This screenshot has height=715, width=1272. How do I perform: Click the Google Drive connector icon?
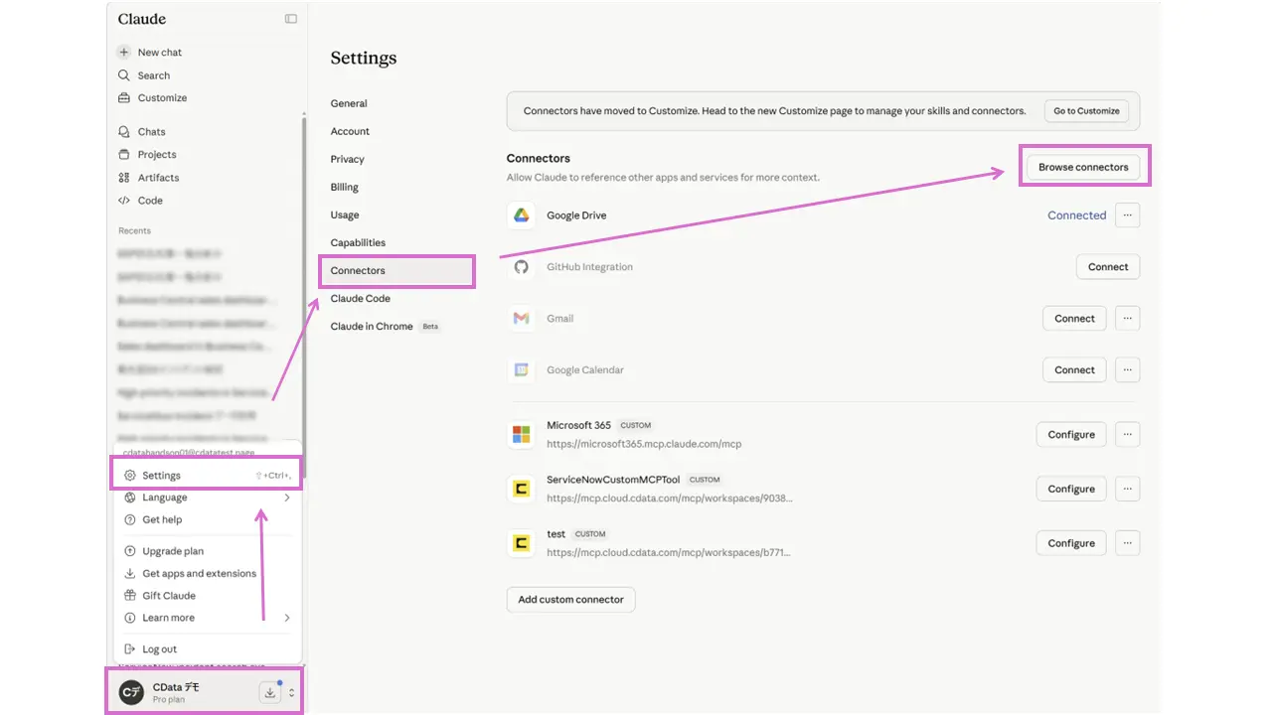click(x=521, y=215)
